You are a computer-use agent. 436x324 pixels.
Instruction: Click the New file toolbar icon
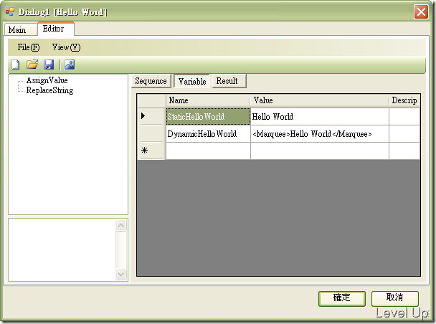point(16,65)
